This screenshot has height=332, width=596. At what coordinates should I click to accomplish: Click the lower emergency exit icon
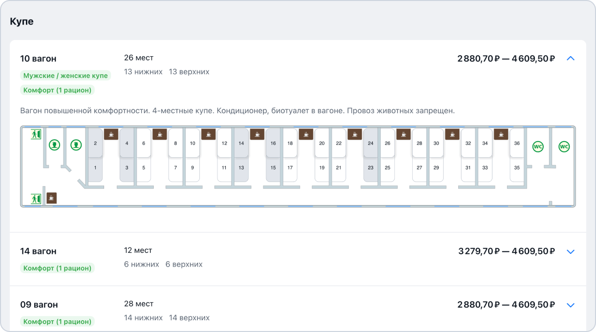click(x=36, y=199)
